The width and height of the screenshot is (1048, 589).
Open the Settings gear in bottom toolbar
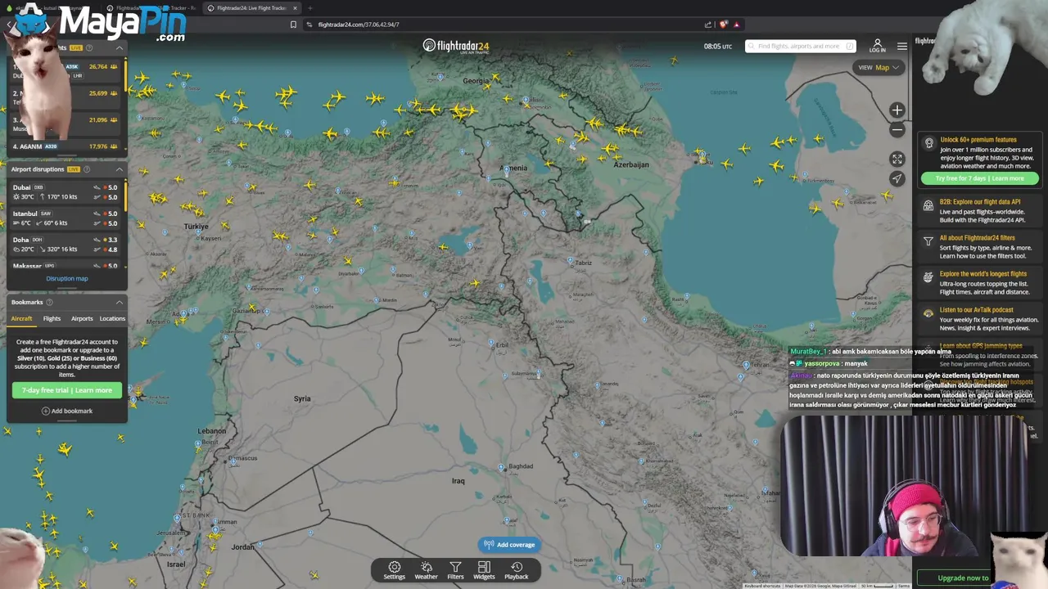[x=394, y=570]
